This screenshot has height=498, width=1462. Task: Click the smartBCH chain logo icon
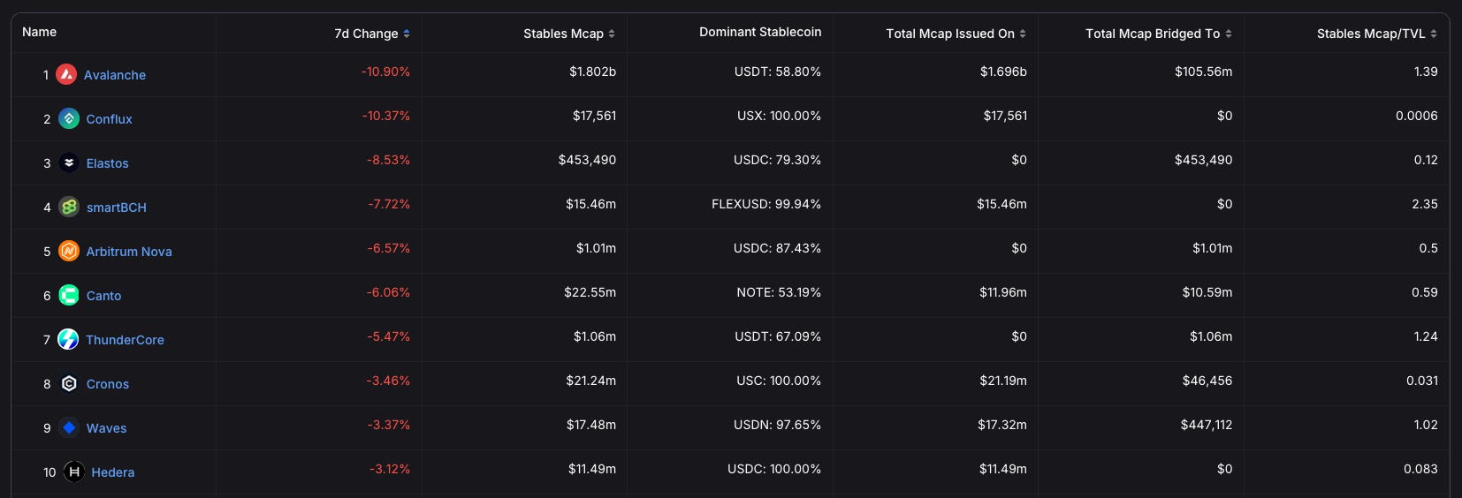click(69, 207)
